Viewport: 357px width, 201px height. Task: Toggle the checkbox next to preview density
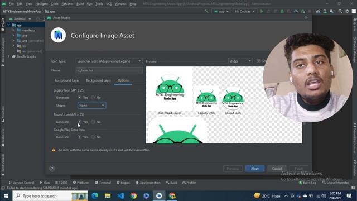click(259, 61)
